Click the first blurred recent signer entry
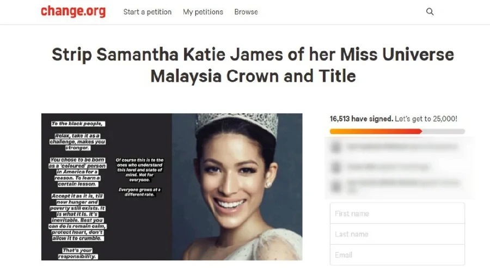The width and height of the screenshot is (490, 268). (402, 147)
